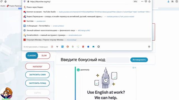Click ЗАГРУЗИТЬ СКИН button
Viewport: 179px width, 100px height.
click(37, 75)
